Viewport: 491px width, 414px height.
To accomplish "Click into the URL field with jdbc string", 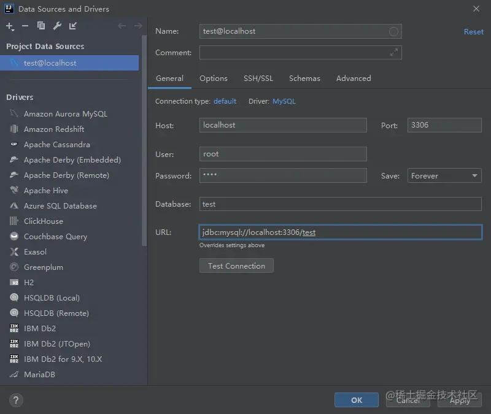I will pyautogui.click(x=341, y=232).
